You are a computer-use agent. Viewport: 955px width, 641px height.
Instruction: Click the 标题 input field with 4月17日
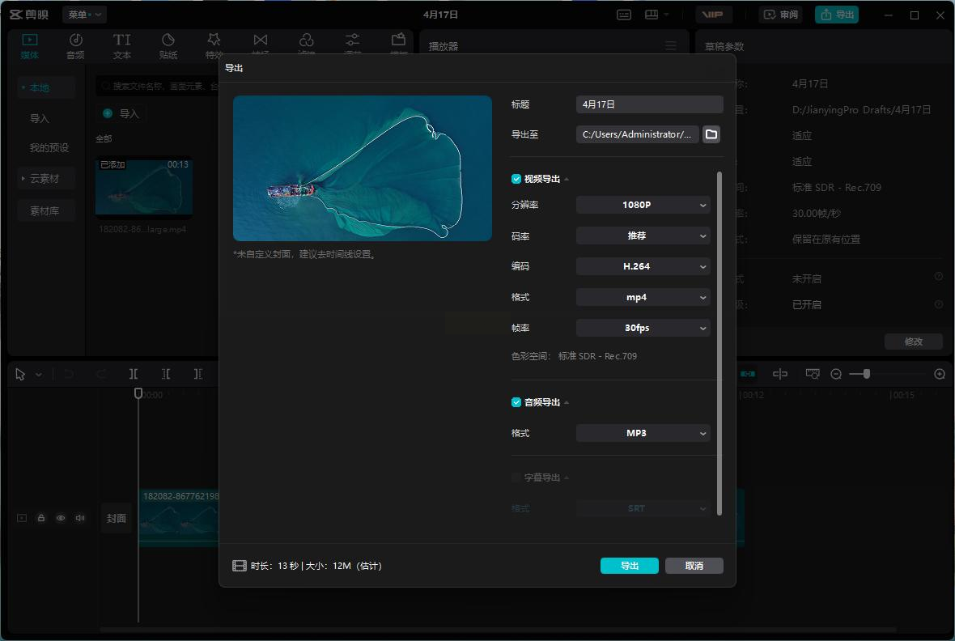tap(649, 104)
